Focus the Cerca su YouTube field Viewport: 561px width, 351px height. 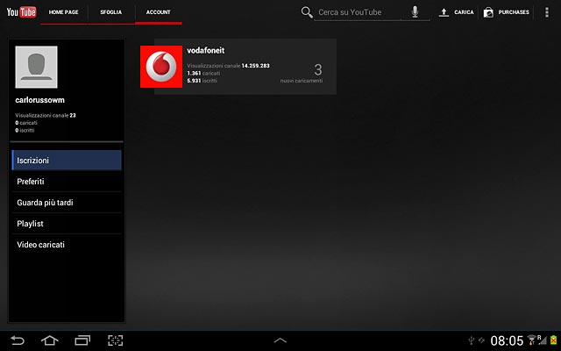click(x=359, y=12)
